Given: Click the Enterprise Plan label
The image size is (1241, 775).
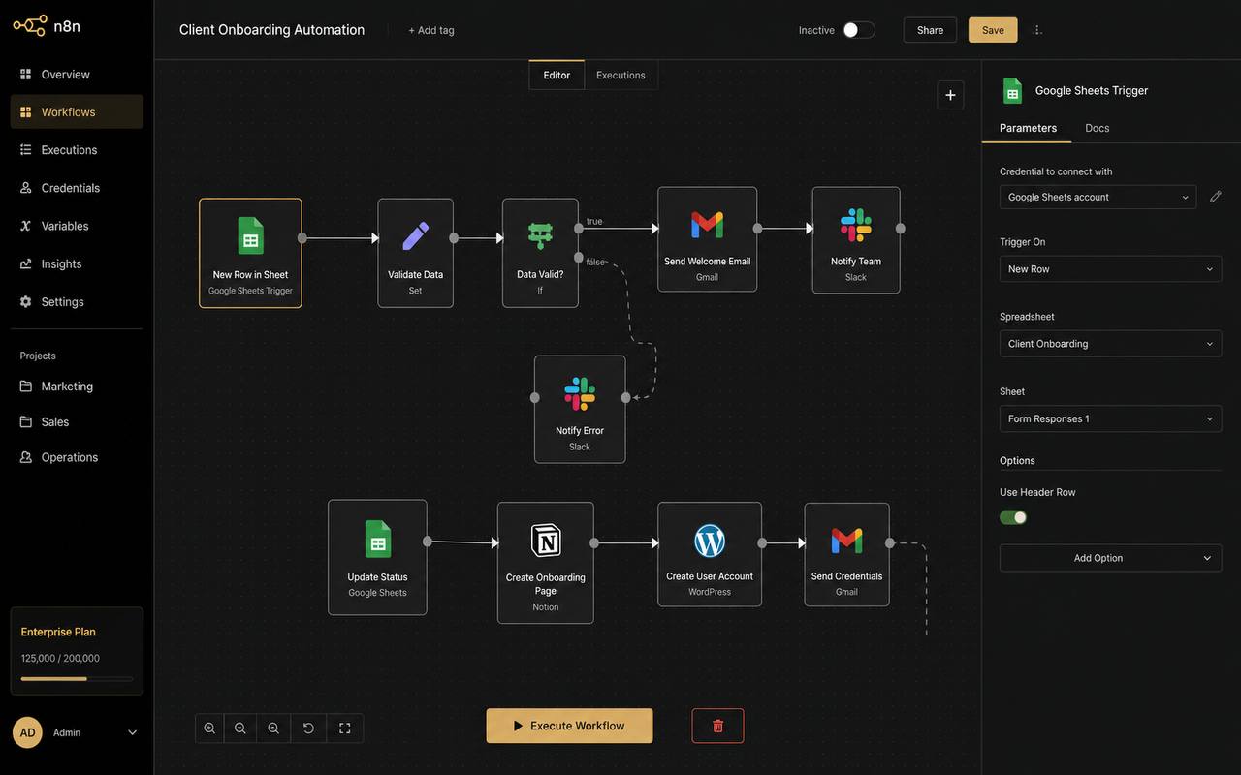Looking at the screenshot, I should [58, 632].
